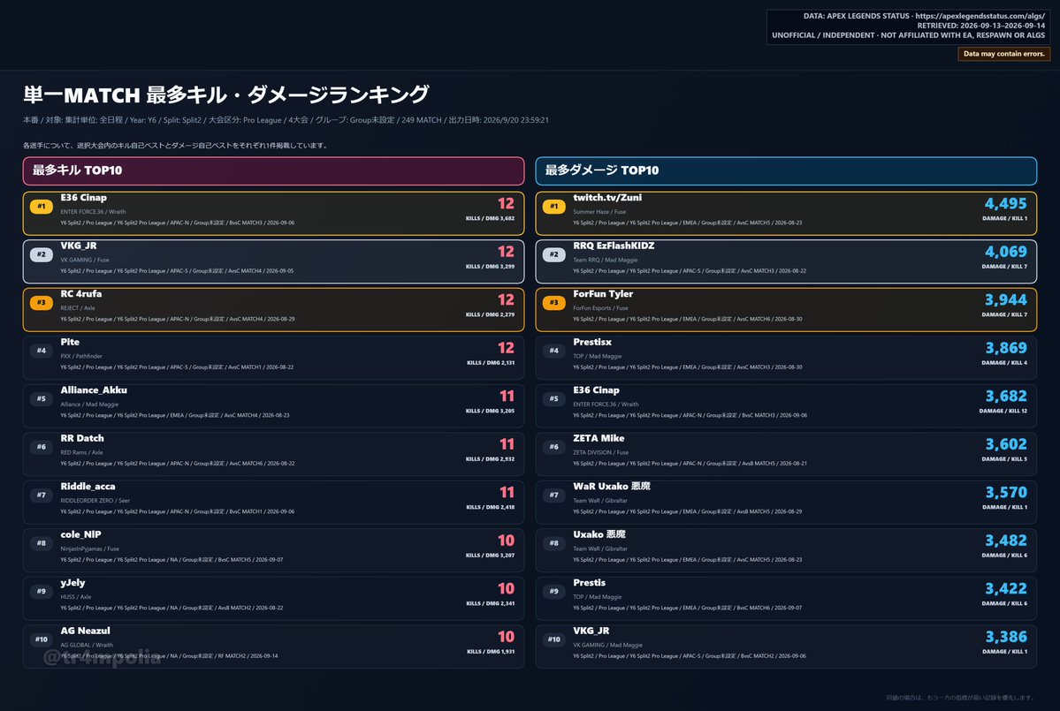This screenshot has width=1060, height=711.
Task: Click the ZETA Mike player name
Action: click(599, 438)
